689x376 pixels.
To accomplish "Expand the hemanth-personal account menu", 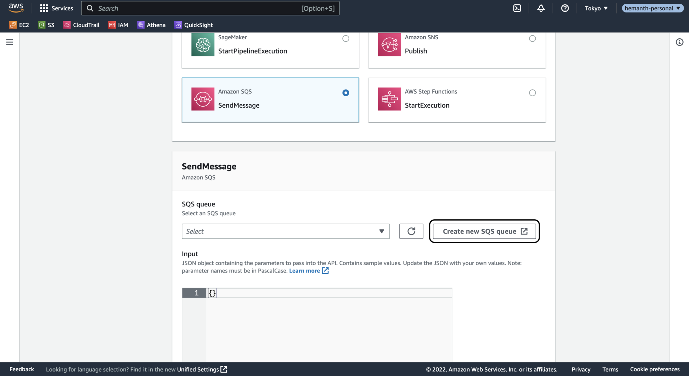I will tap(652, 8).
